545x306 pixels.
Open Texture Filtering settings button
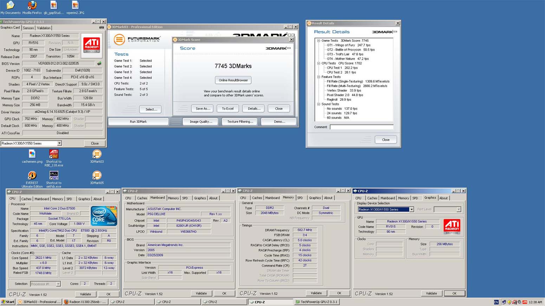240,121
